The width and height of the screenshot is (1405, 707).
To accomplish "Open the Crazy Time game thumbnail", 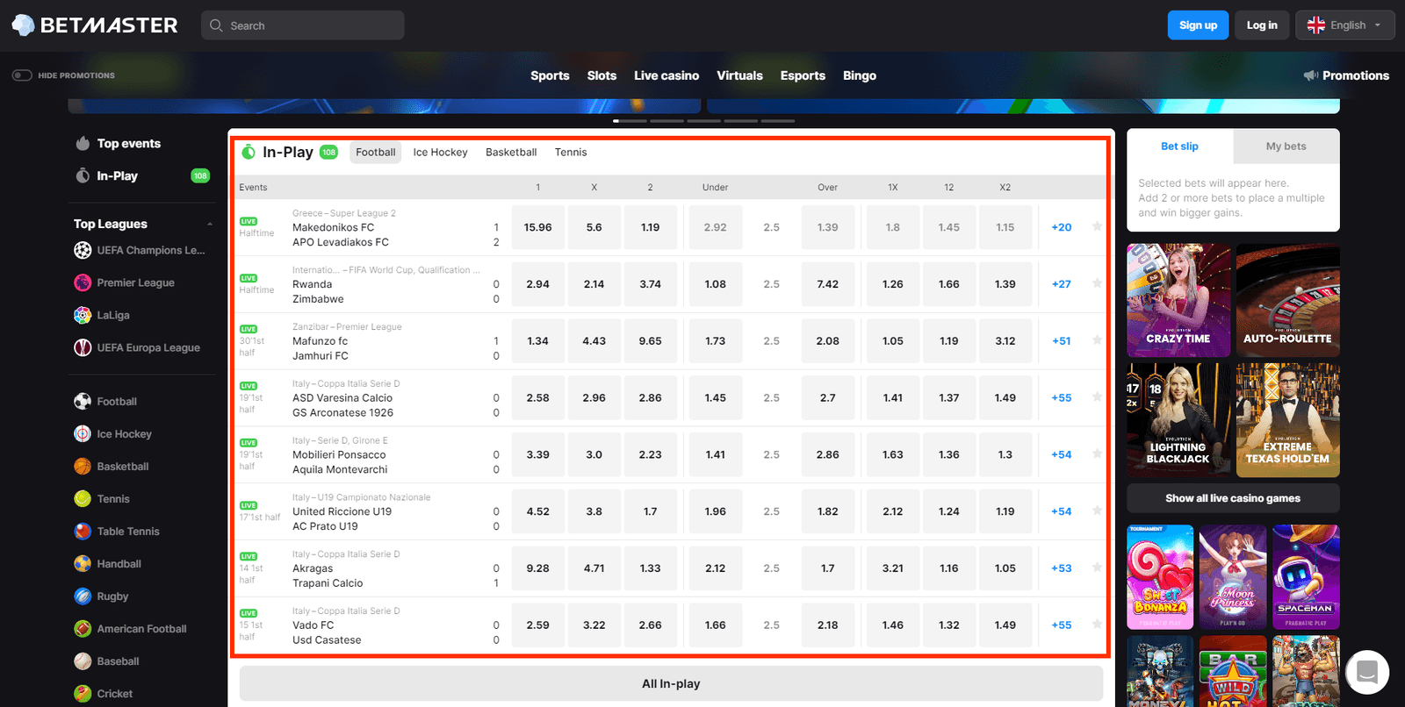I will click(1178, 300).
